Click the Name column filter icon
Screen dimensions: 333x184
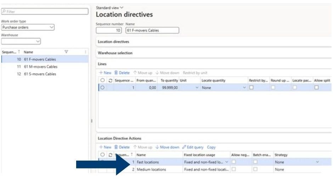pos(66,52)
